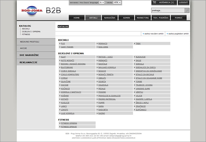Screen dimensions: 206x142
Task: Click the search magnifier icon
Action: pos(187,10)
